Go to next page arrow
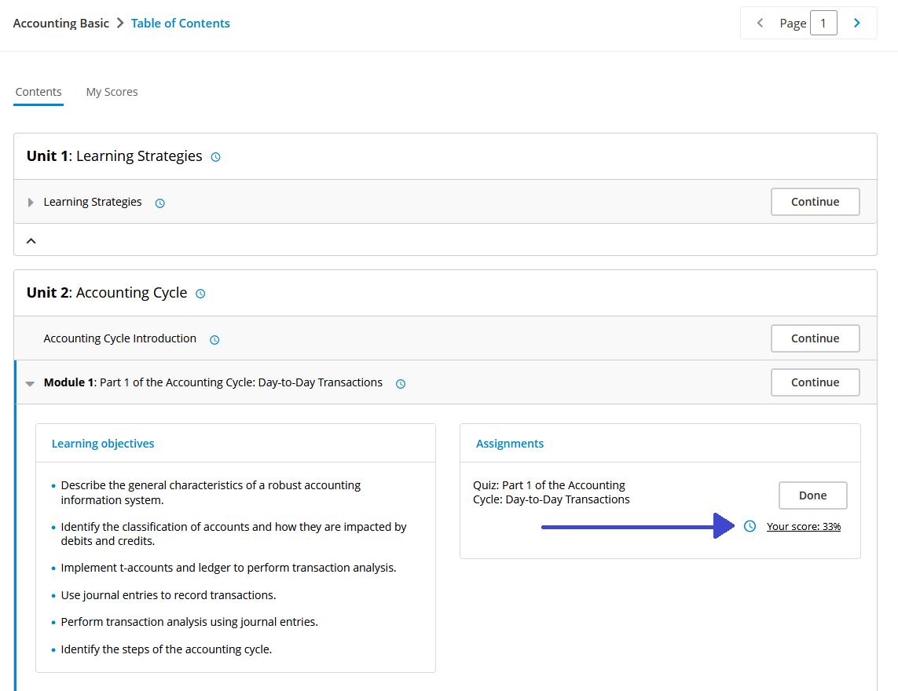The image size is (898, 691). click(857, 23)
